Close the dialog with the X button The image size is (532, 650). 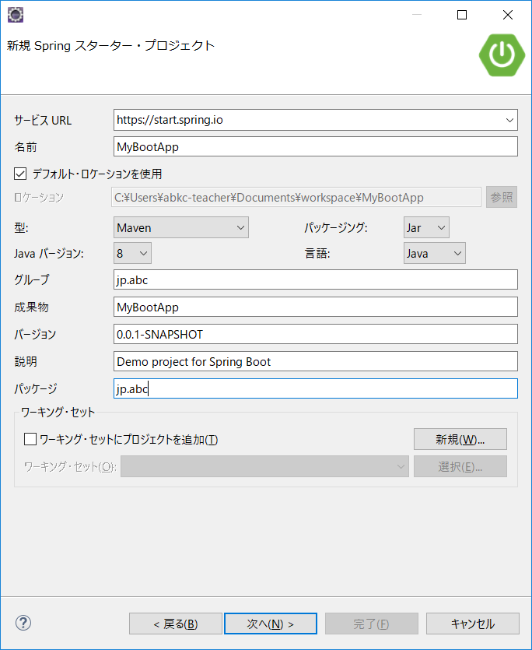(507, 15)
